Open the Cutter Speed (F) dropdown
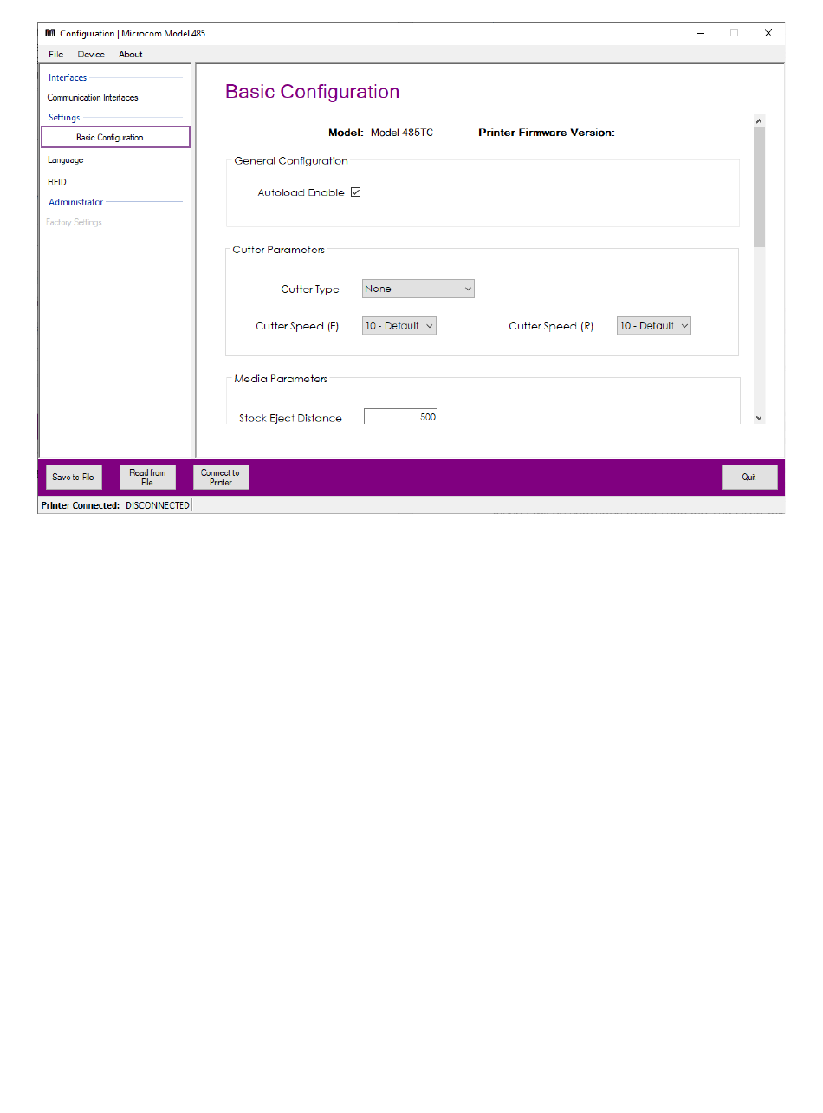This screenshot has width=823, height=1113. [x=399, y=326]
